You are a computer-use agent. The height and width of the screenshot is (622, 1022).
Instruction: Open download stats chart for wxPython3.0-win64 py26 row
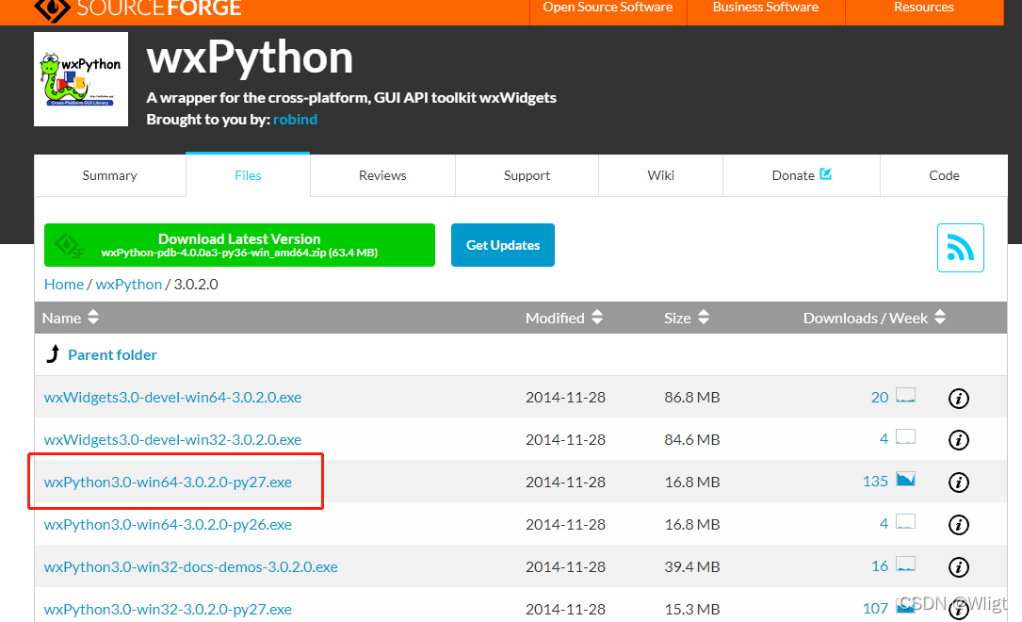coord(905,521)
